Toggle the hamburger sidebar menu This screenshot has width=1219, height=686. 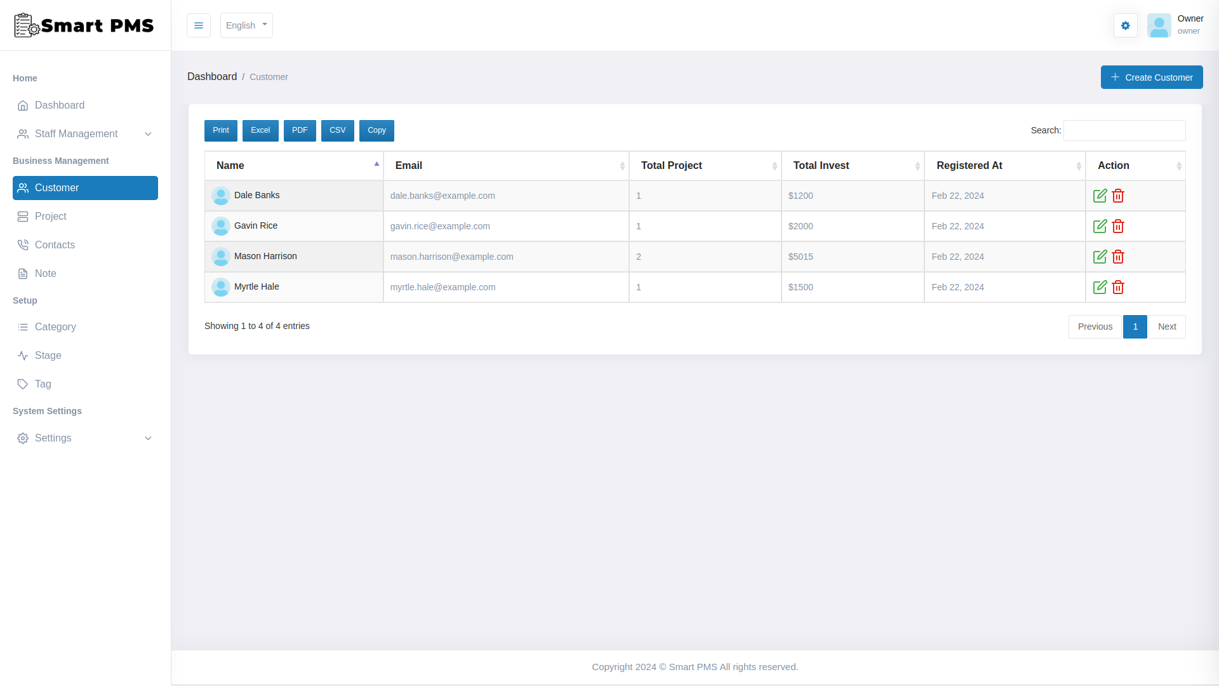point(199,25)
